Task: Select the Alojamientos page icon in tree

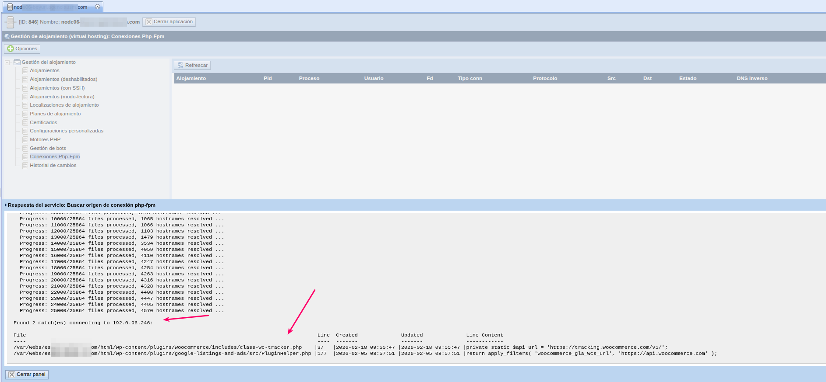Action: click(25, 71)
